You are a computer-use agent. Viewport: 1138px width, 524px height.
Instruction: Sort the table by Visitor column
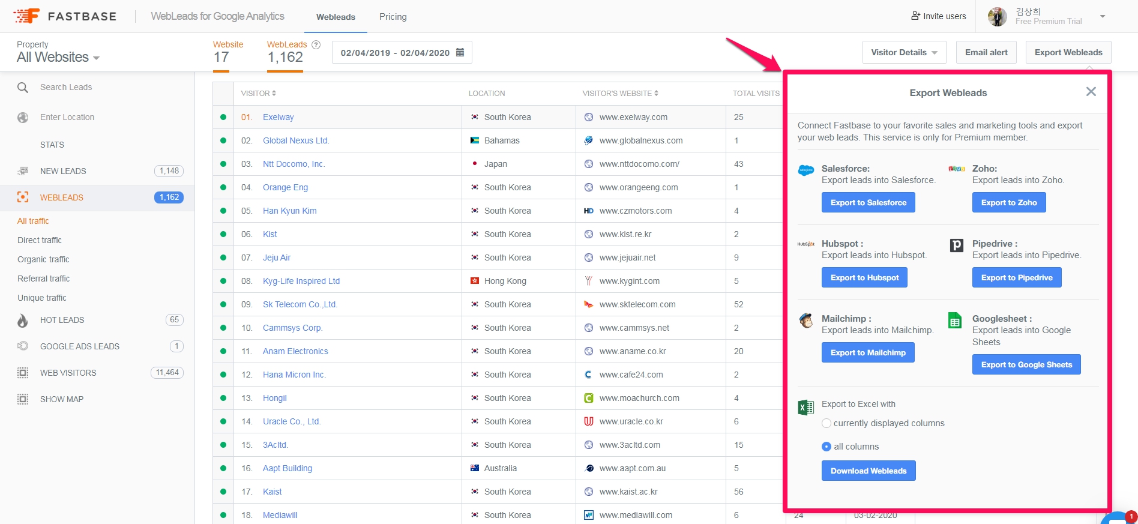(259, 94)
